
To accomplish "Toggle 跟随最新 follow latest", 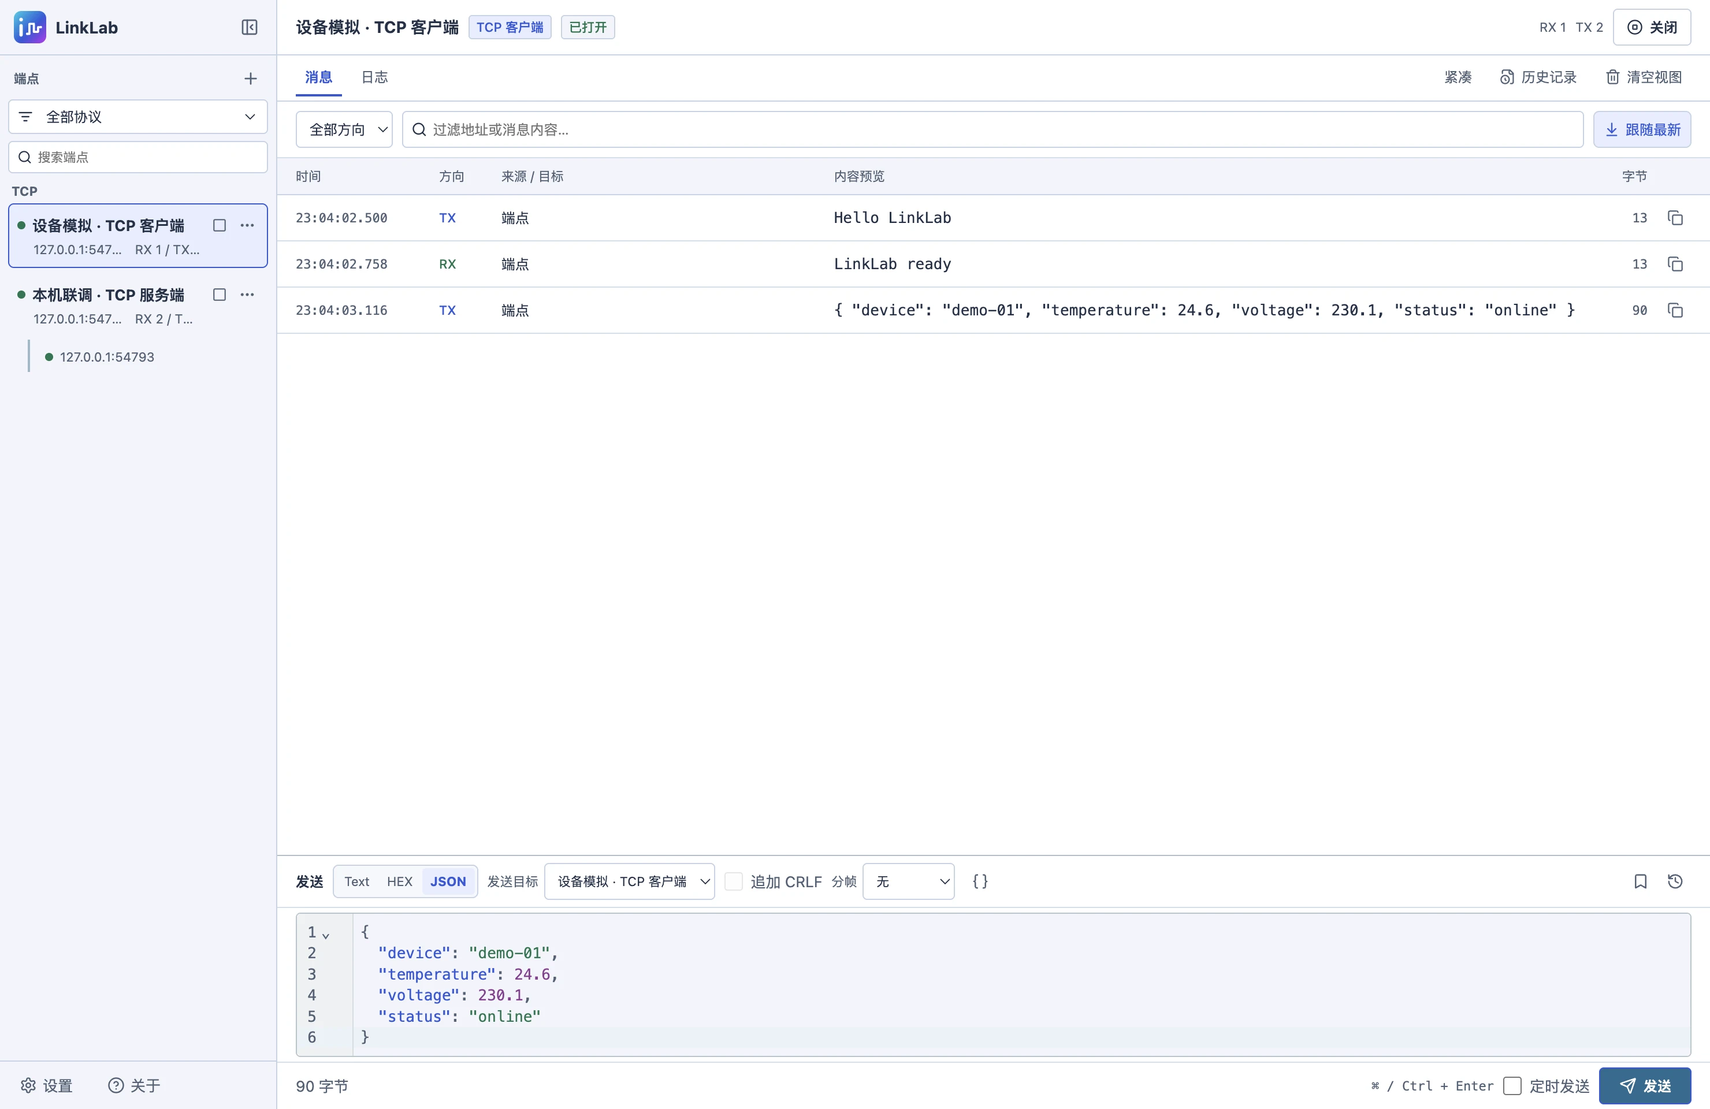I will (1642, 129).
